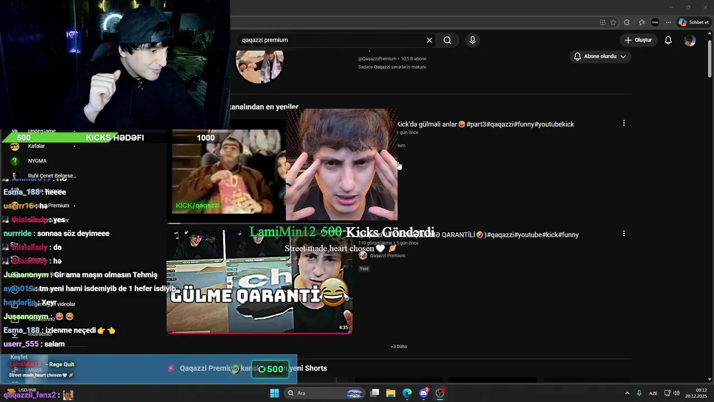The width and height of the screenshot is (714, 402).
Task: Open video titled Kick'də gülməli anlar
Action: (x=485, y=124)
